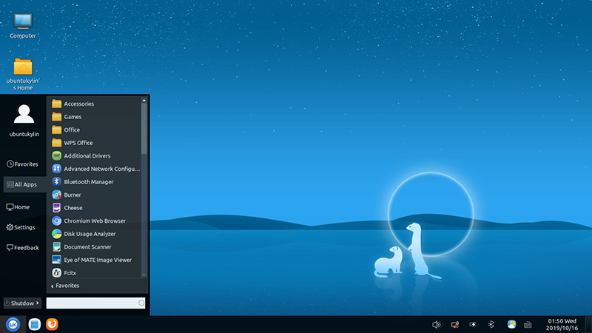The height and width of the screenshot is (333, 592).
Task: Switch to Favorites in the left sidebar
Action: [22, 164]
